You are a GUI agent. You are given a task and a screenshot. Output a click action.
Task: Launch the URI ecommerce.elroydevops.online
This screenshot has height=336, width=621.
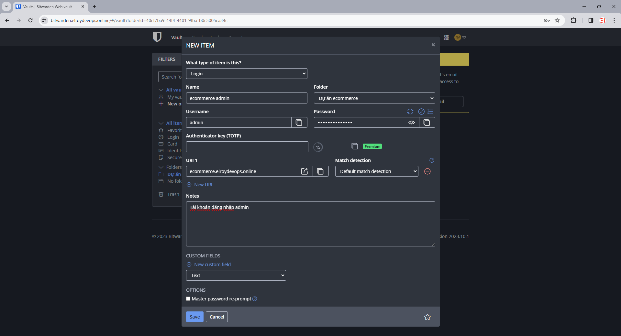coord(305,171)
